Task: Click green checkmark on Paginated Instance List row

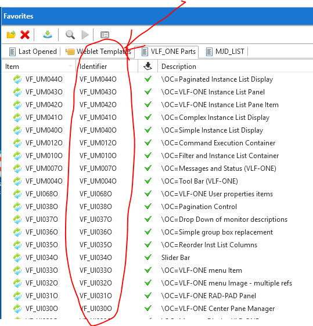Action: tap(148, 79)
